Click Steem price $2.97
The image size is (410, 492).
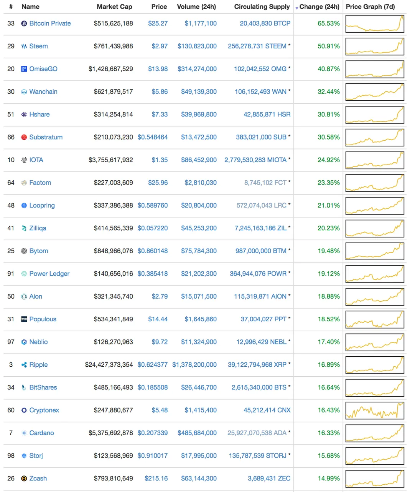(x=160, y=46)
